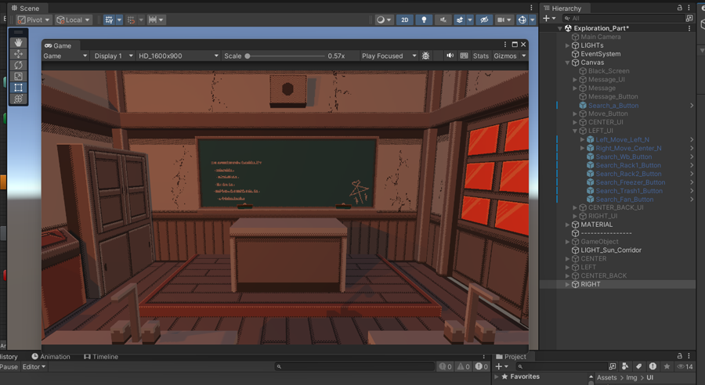Select the Rotate tool in Scene overlay
This screenshot has width=705, height=385.
(18, 65)
